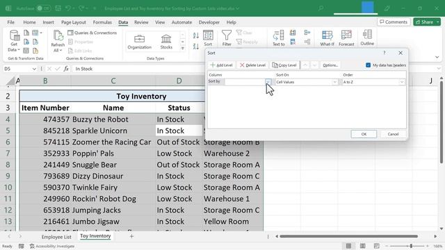The image size is (445, 250).
Task: Switch to Normal view icon
Action: [x=348, y=246]
